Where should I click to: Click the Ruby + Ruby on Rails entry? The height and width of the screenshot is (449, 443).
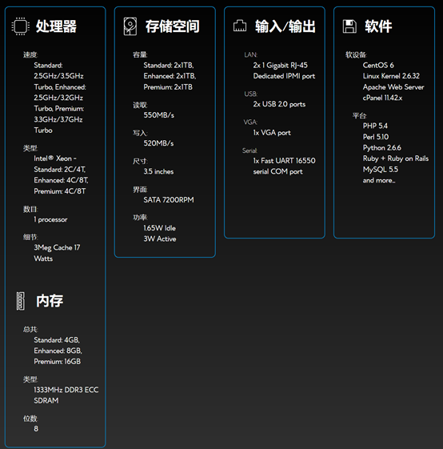pyautogui.click(x=396, y=158)
